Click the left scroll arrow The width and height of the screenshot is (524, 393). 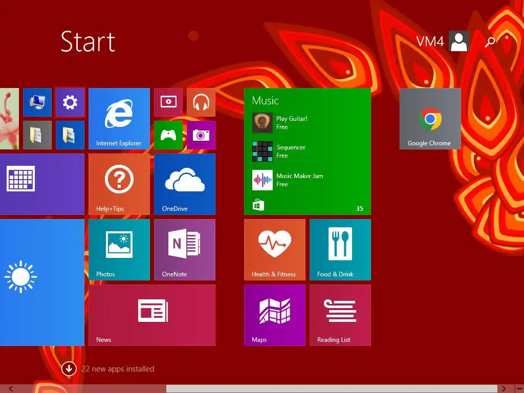click(x=11, y=389)
